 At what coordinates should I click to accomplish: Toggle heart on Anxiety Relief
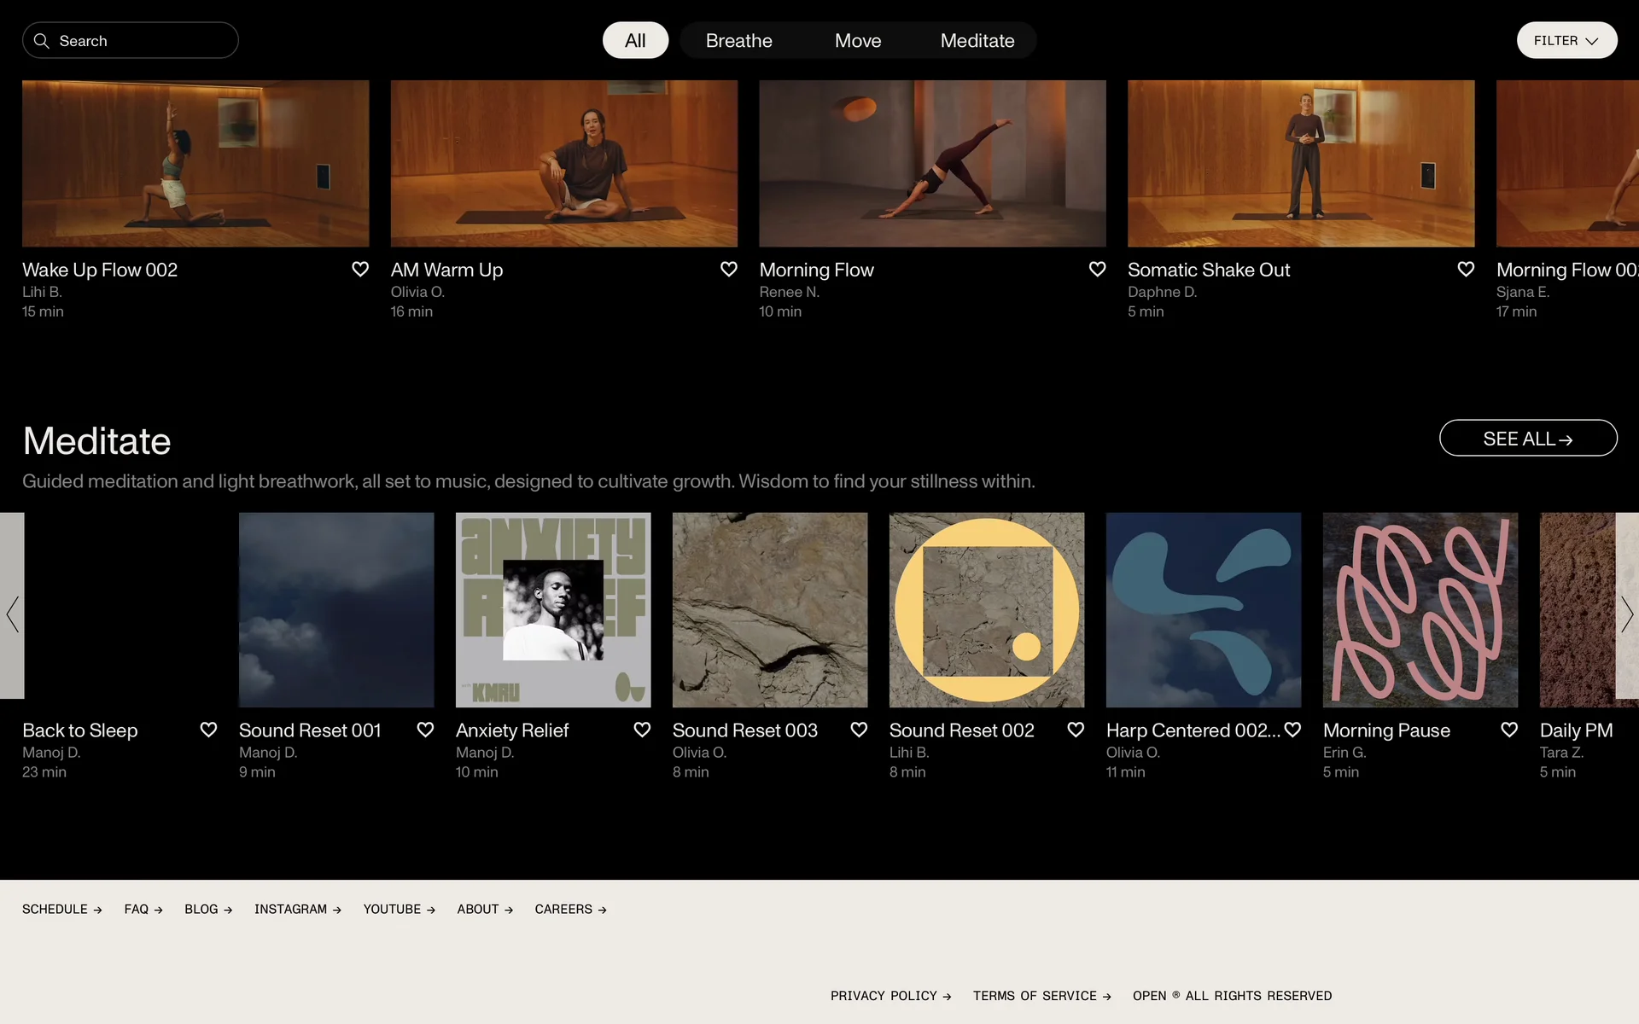point(642,730)
